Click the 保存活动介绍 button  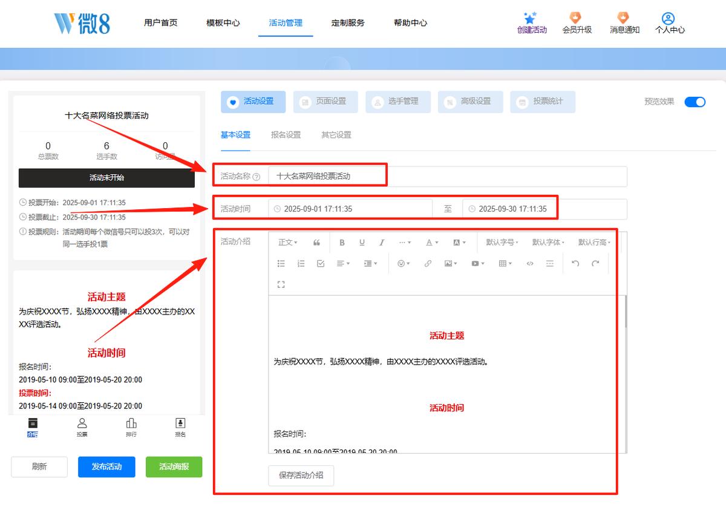point(301,475)
